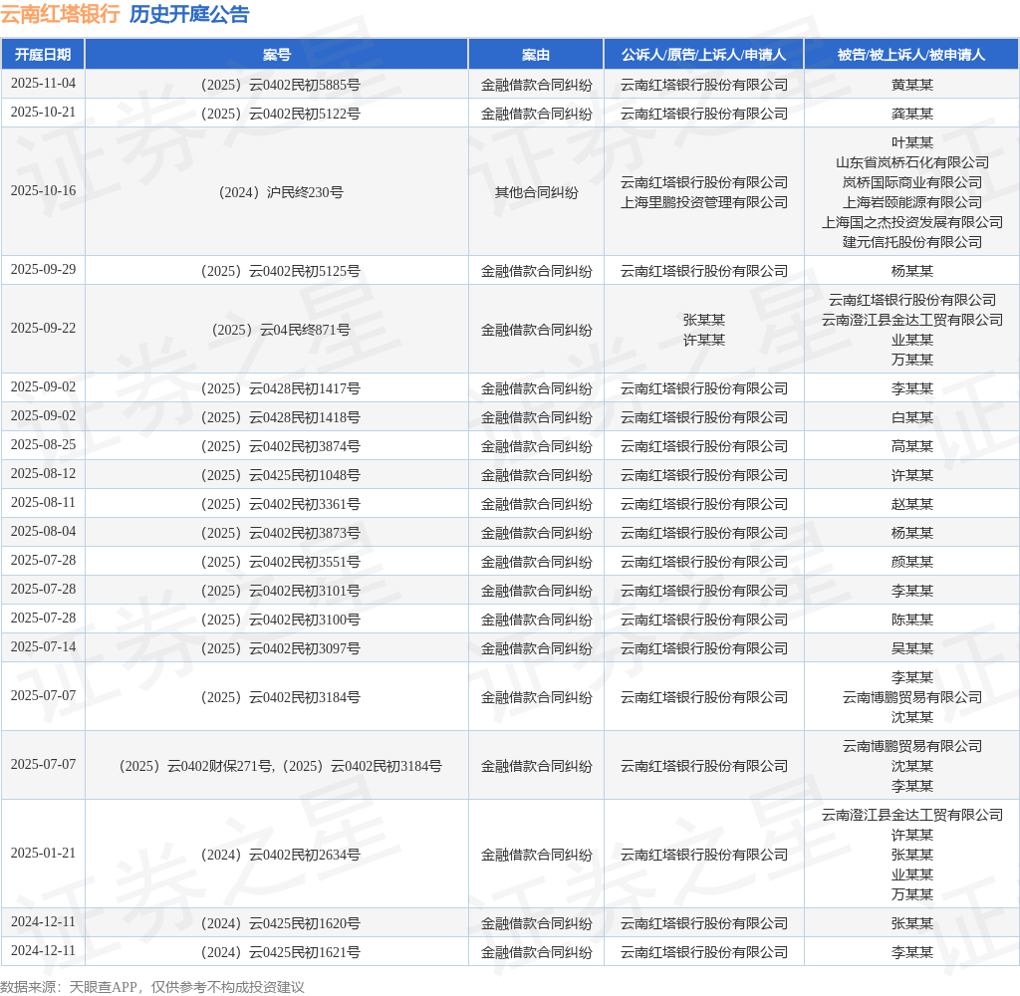Select case number (2025)云0402民初3101号
The width and height of the screenshot is (1020, 996).
coord(280,591)
